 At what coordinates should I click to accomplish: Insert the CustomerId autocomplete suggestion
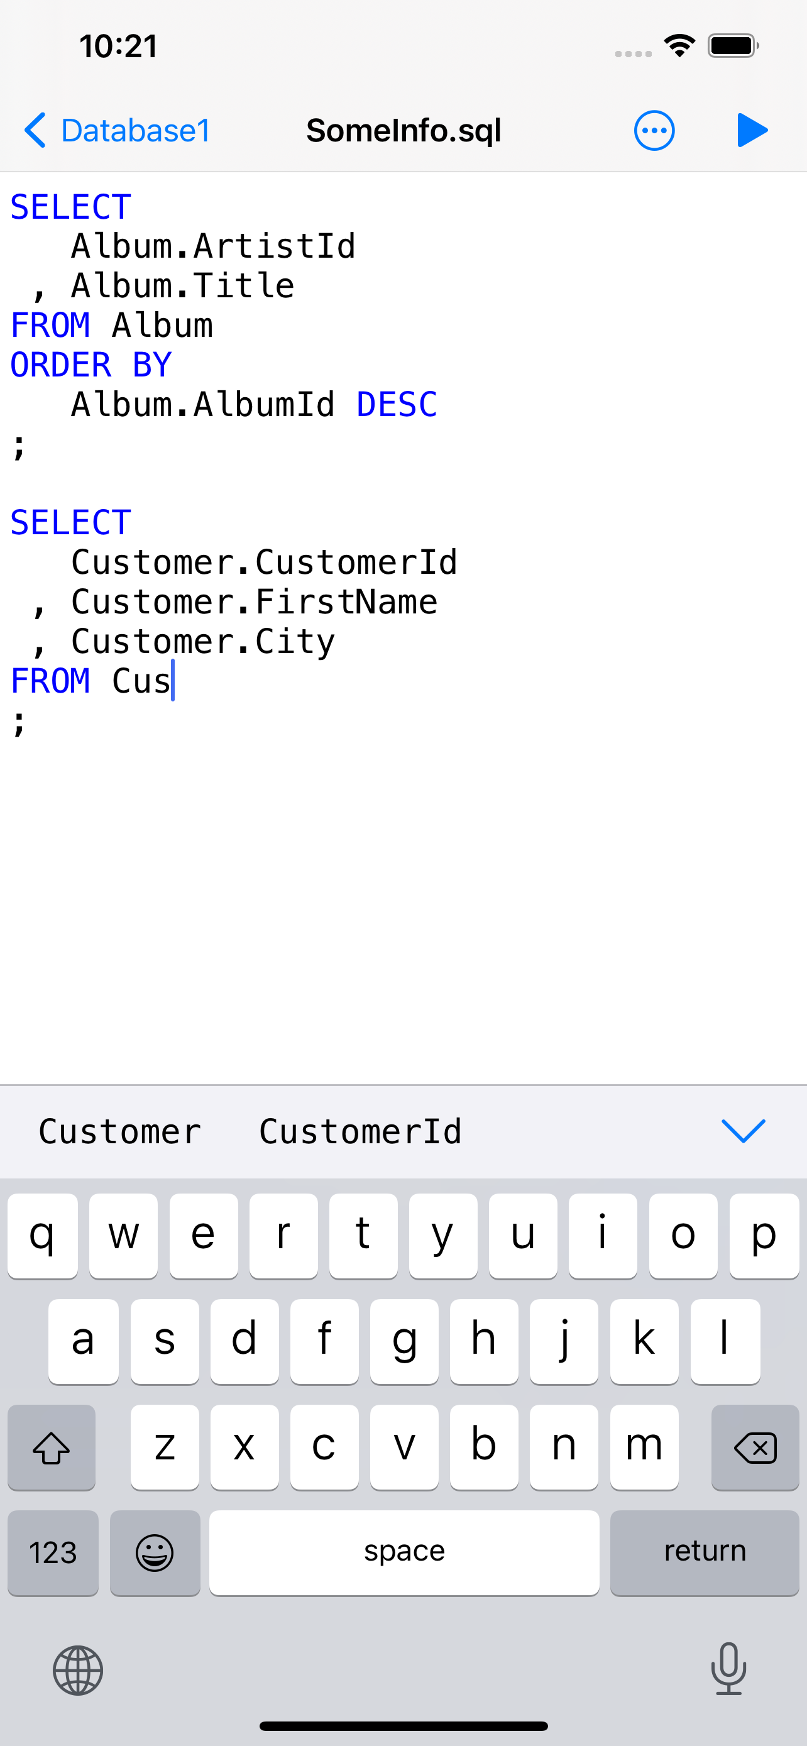pos(361,1131)
